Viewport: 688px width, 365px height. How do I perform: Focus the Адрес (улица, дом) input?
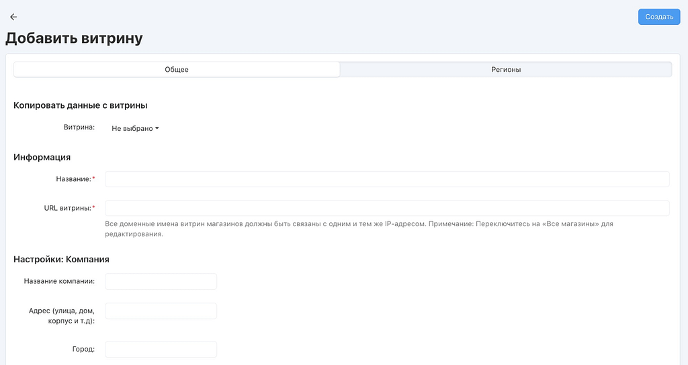(161, 311)
